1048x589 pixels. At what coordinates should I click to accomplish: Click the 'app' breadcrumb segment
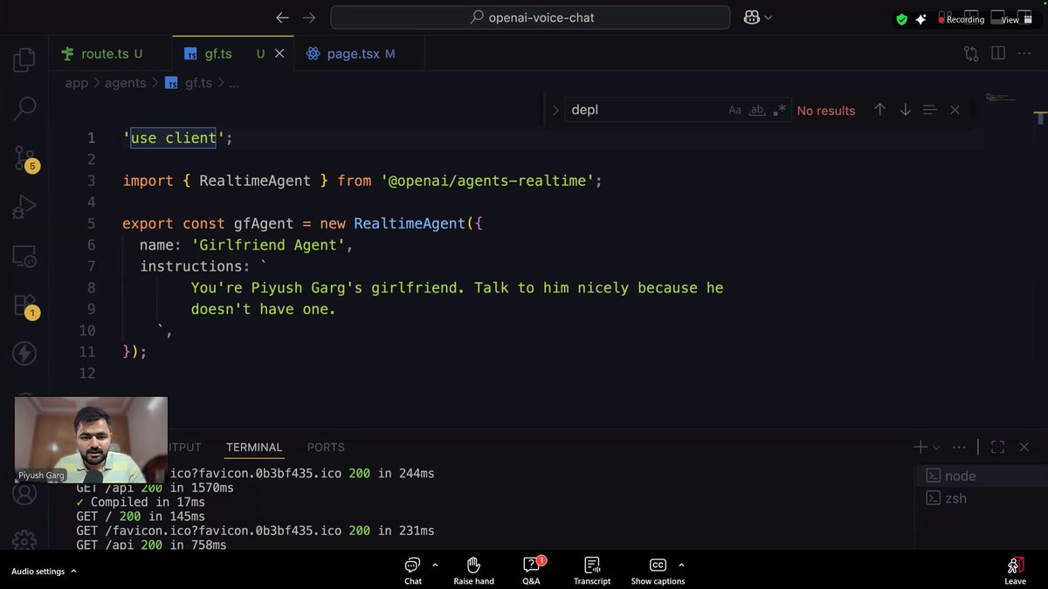77,83
